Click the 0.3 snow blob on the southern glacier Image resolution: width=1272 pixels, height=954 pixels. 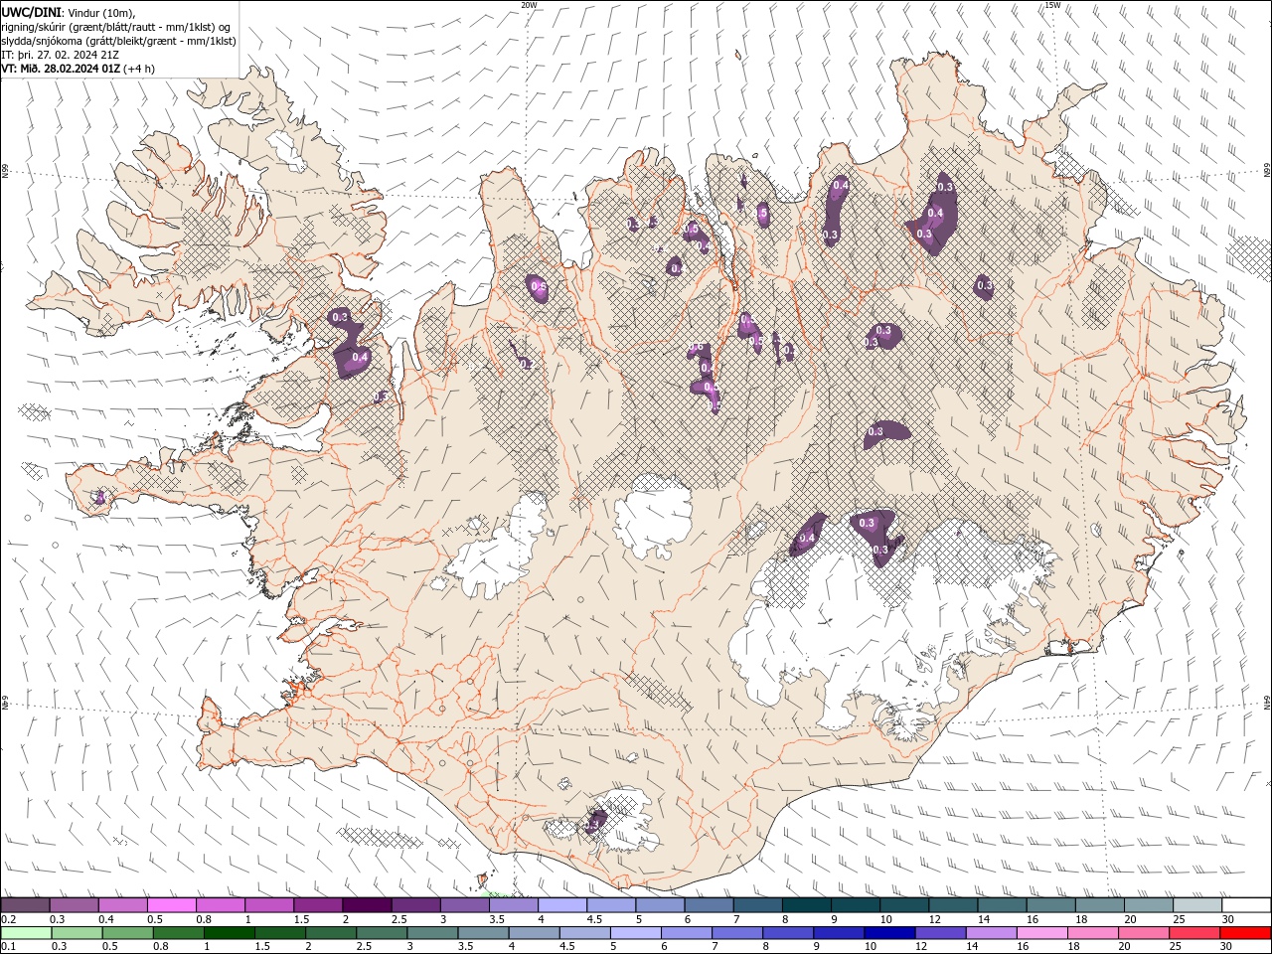(x=593, y=823)
